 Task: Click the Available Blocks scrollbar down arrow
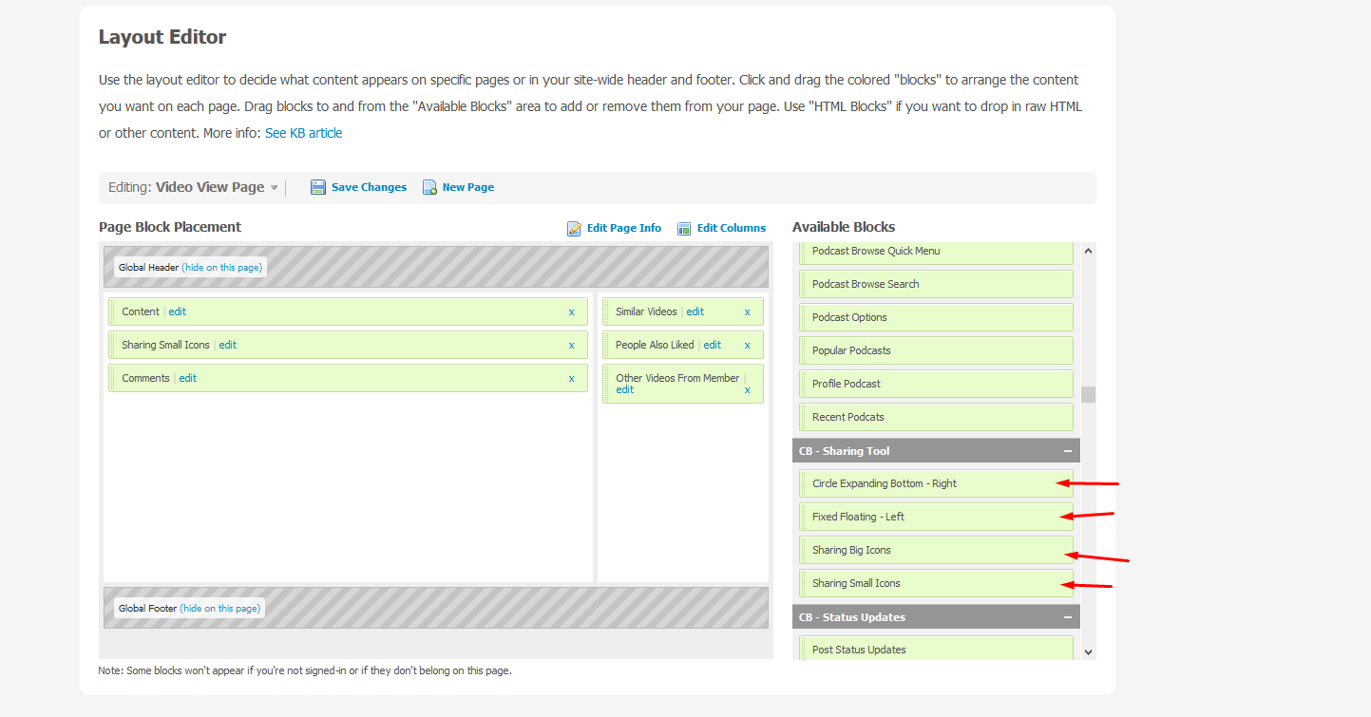click(x=1088, y=652)
